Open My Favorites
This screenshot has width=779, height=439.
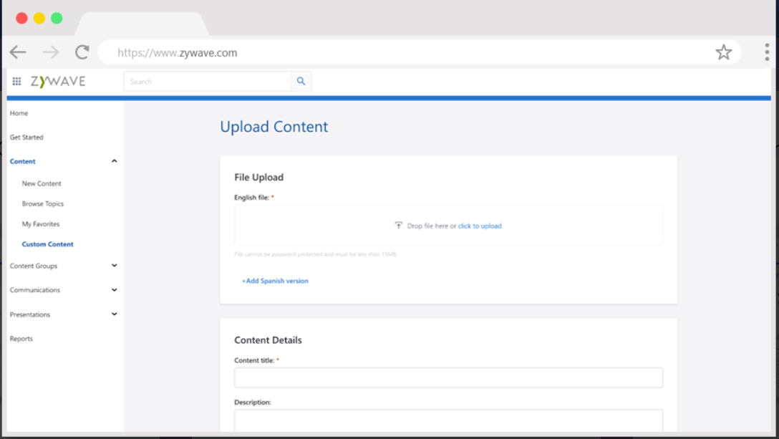pyautogui.click(x=42, y=223)
